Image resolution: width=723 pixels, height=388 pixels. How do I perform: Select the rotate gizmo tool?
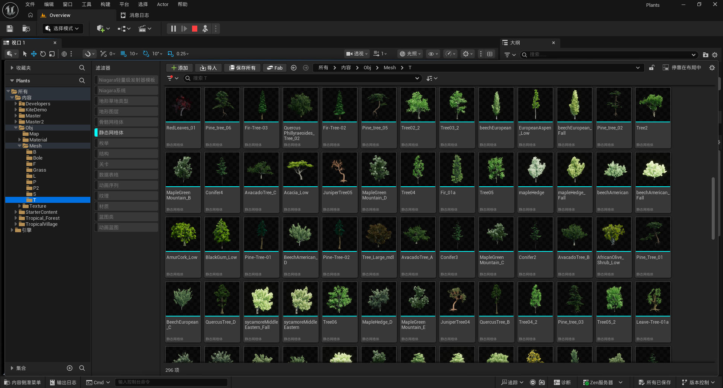[43, 54]
